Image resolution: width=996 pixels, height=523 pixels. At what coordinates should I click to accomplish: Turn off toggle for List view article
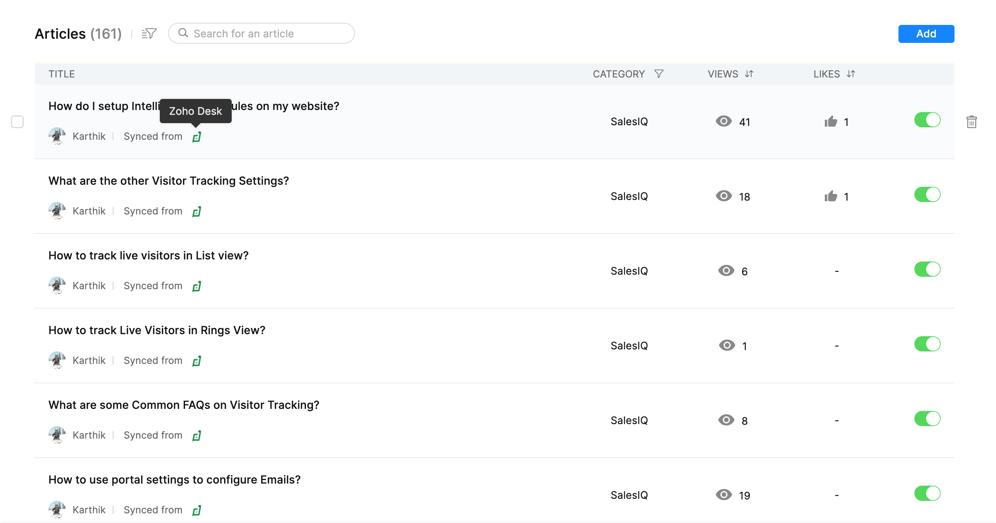927,269
